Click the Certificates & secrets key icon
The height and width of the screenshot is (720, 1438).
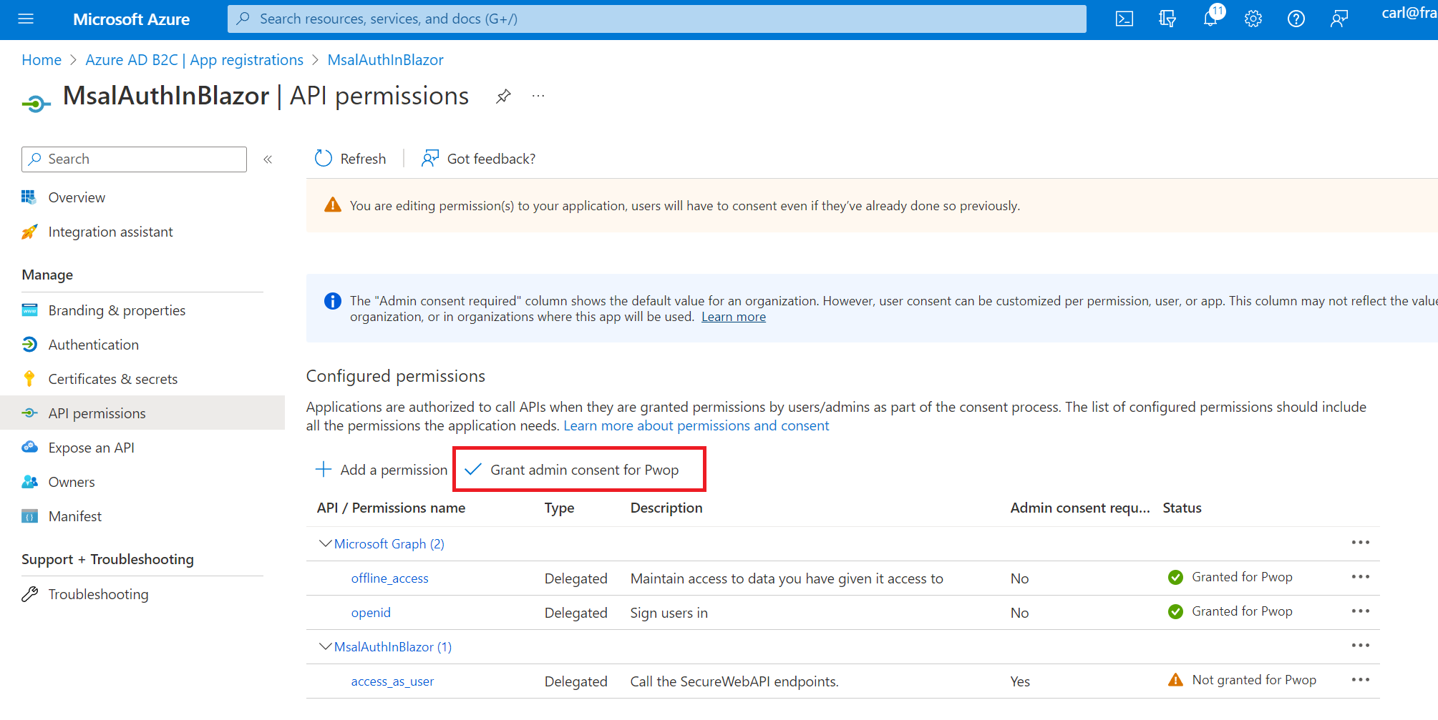point(29,378)
